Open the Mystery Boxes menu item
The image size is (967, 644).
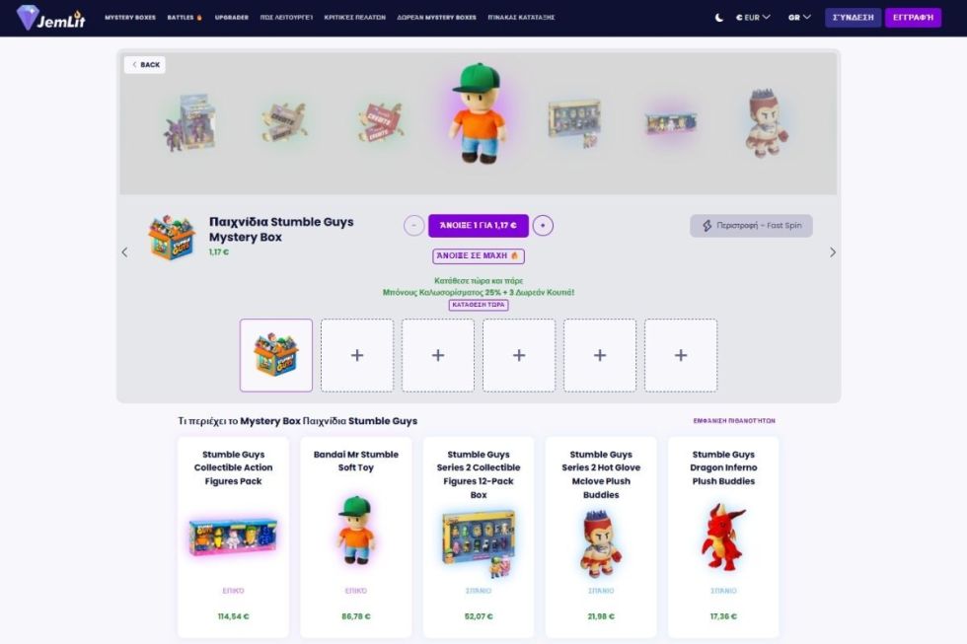(130, 17)
